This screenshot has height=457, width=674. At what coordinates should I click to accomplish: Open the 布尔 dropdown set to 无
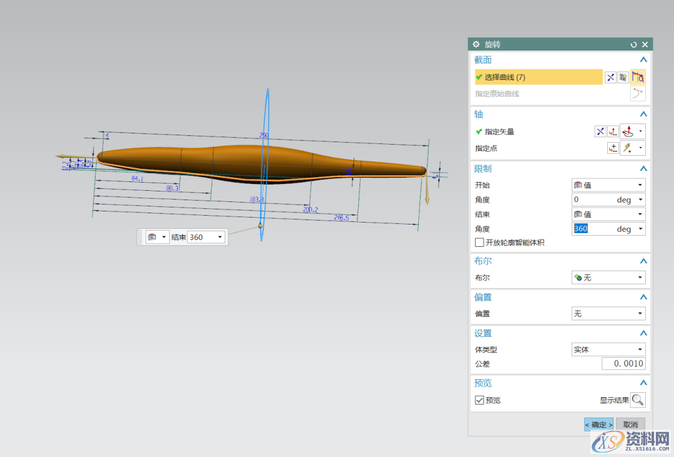click(608, 277)
